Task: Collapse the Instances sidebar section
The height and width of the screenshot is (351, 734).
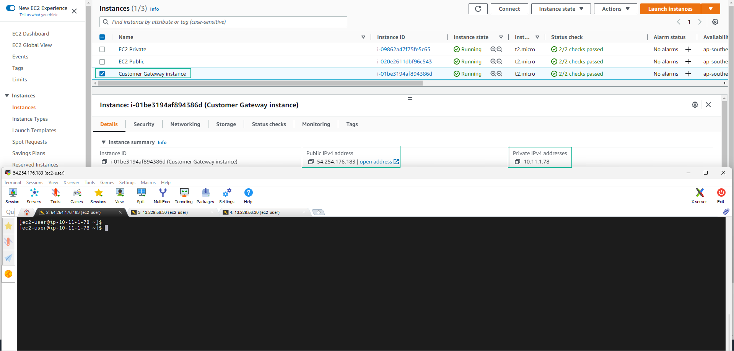Action: (7, 95)
